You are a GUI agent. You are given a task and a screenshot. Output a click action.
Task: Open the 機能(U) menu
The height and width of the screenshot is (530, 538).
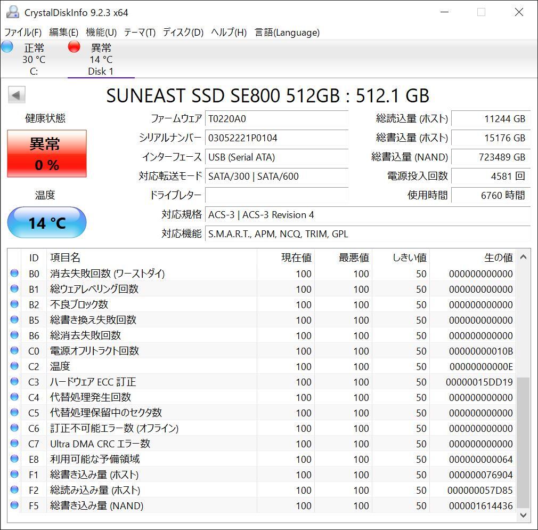click(x=101, y=33)
